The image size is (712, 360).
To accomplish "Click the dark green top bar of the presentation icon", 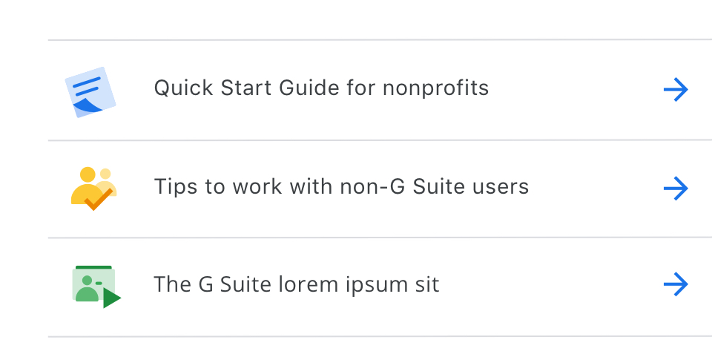I will [93, 267].
